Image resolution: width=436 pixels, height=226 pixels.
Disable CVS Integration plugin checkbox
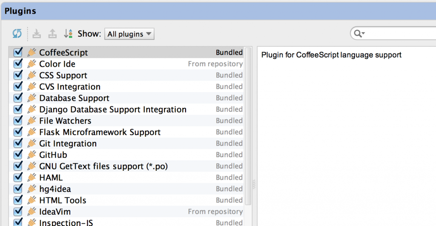[18, 86]
